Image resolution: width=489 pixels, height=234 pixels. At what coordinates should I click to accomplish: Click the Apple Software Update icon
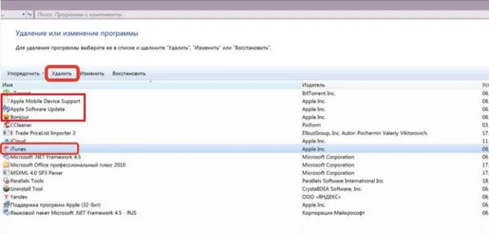click(x=6, y=109)
